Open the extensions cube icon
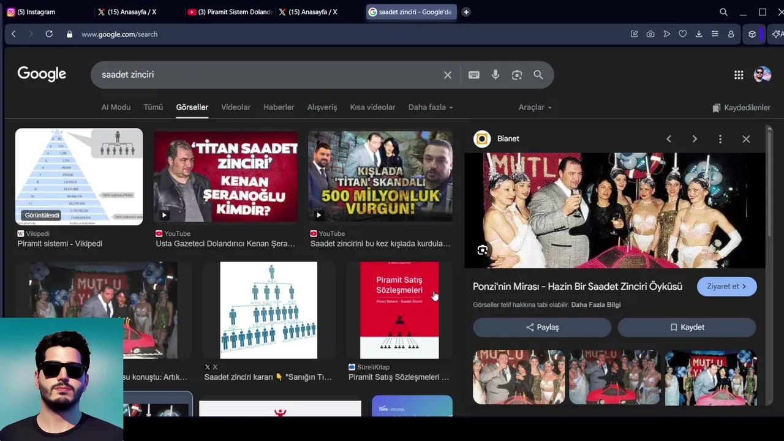 pos(752,34)
